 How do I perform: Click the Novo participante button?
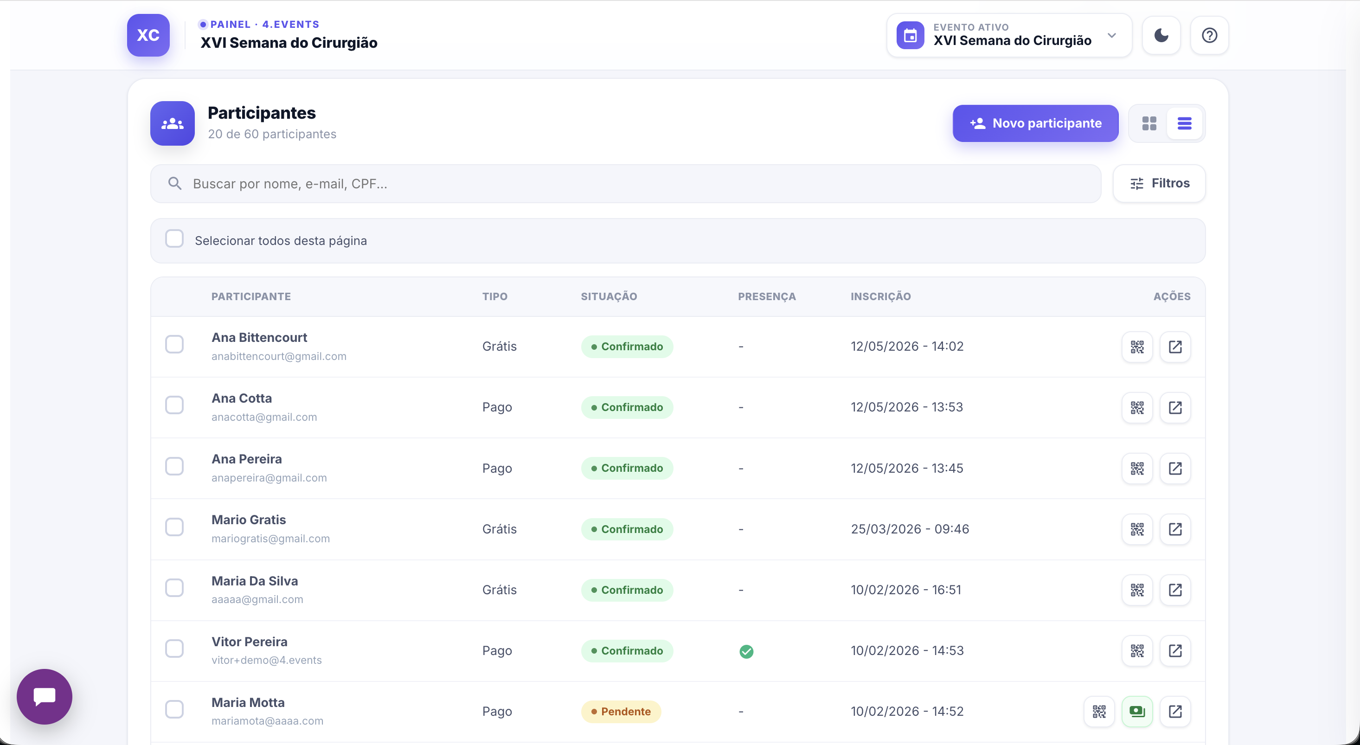pos(1035,123)
